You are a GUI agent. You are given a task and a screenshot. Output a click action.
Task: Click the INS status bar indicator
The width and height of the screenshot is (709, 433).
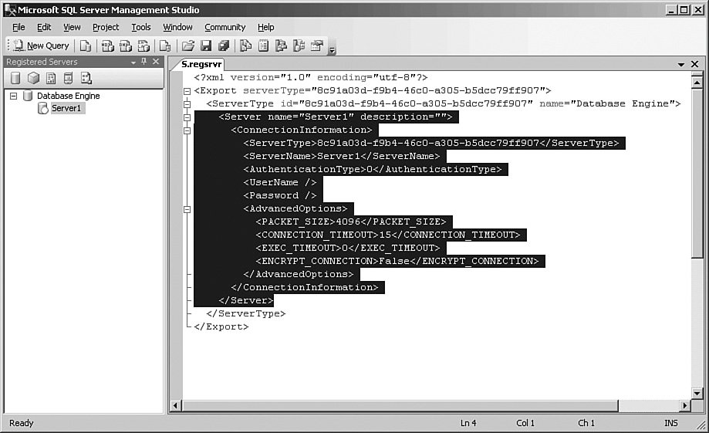click(671, 423)
